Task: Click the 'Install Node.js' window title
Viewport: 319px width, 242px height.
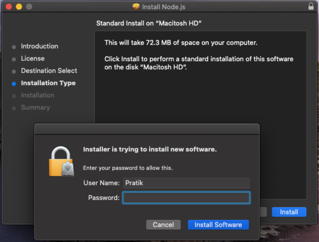Action: [164, 7]
